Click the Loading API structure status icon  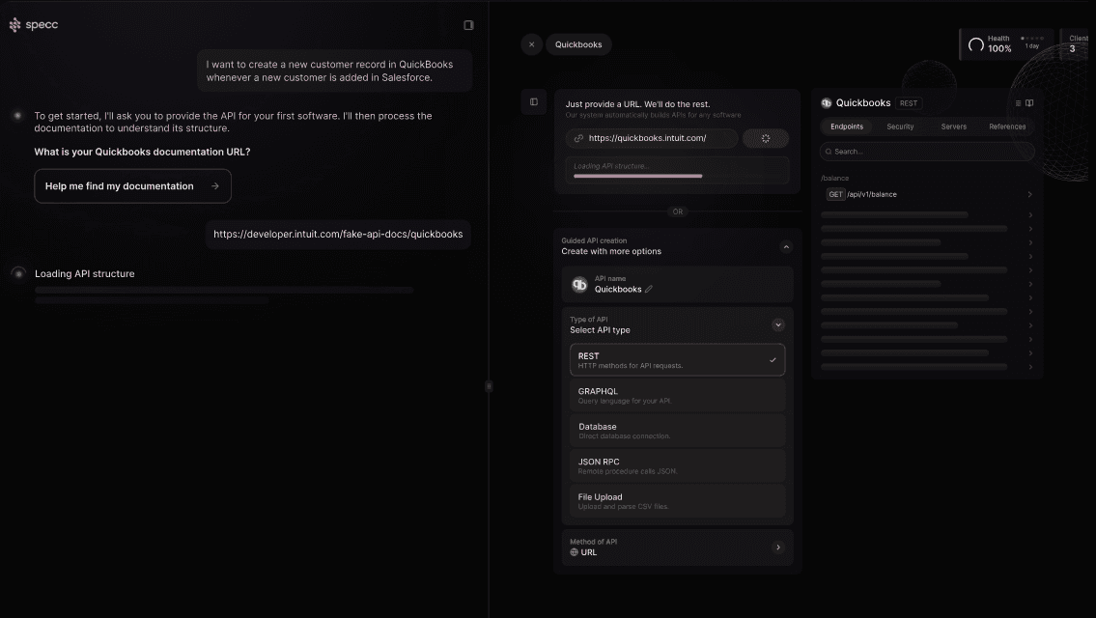click(19, 273)
